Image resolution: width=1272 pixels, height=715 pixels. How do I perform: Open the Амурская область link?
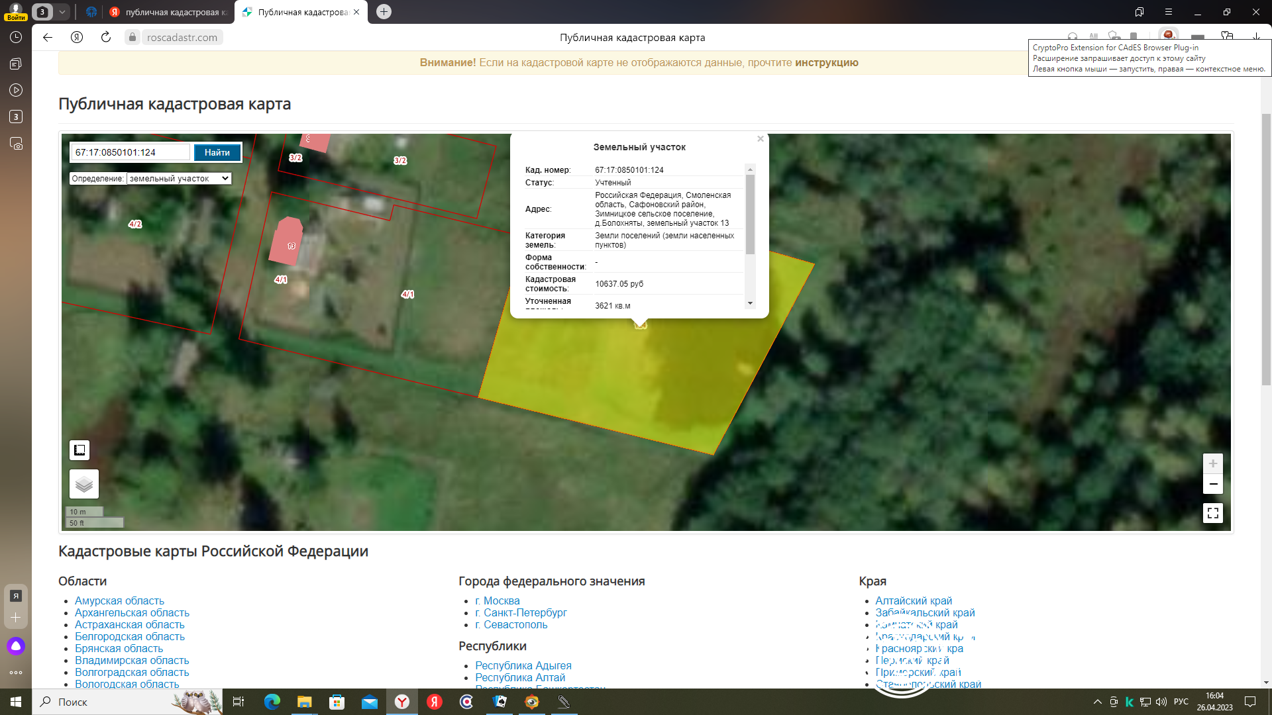[x=119, y=600]
